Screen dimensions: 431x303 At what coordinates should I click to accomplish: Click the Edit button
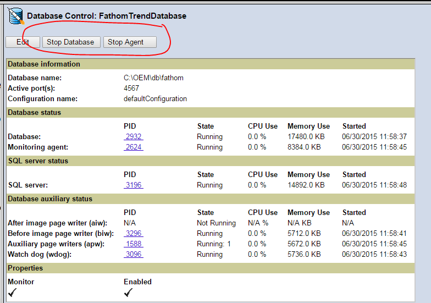[23, 42]
